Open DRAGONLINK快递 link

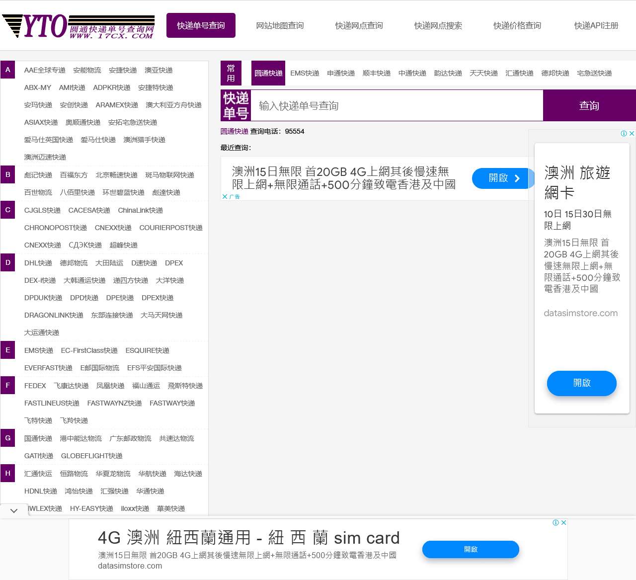[54, 315]
